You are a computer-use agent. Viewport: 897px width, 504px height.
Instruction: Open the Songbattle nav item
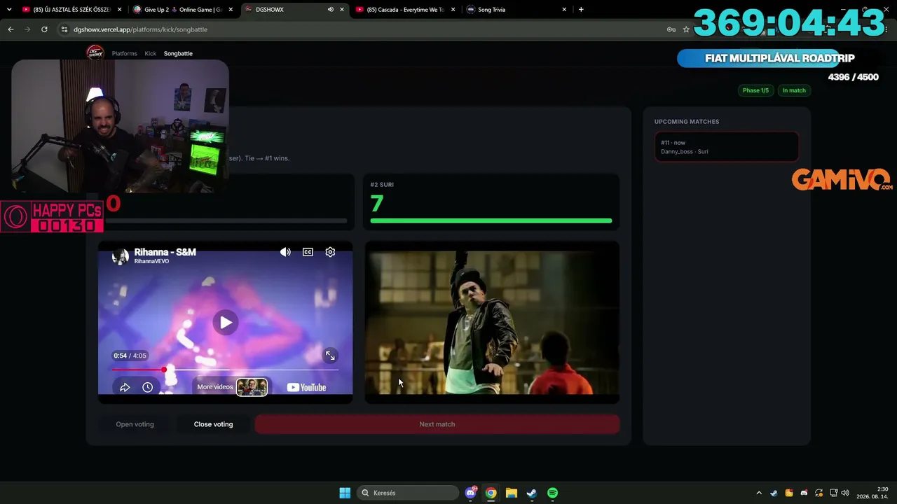(178, 53)
